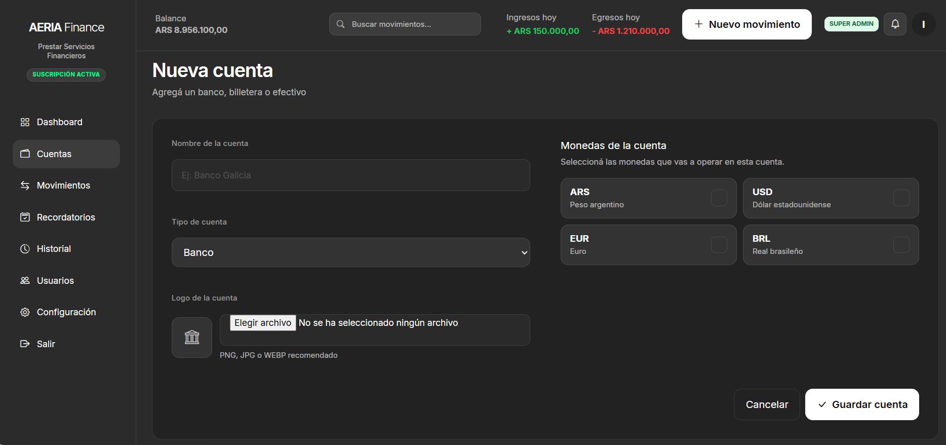View the Historial page
The width and height of the screenshot is (946, 445).
66,249
